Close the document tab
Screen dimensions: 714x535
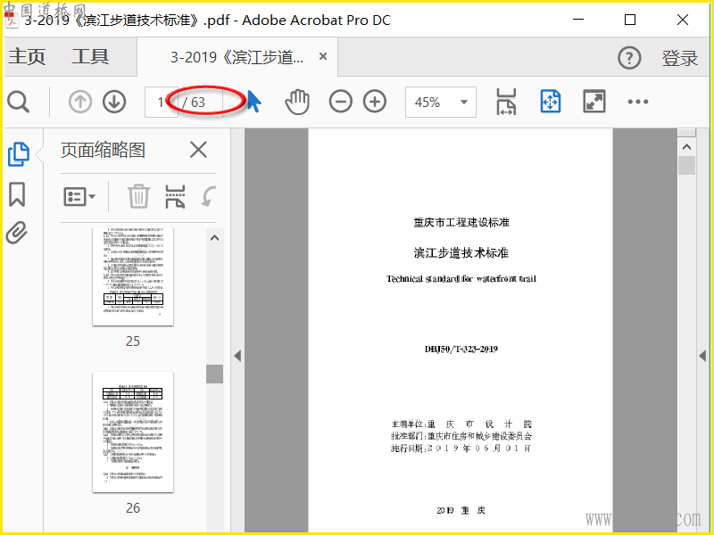[323, 56]
